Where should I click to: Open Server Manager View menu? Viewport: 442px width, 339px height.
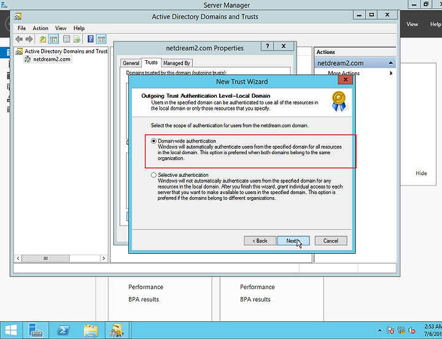pos(412,24)
